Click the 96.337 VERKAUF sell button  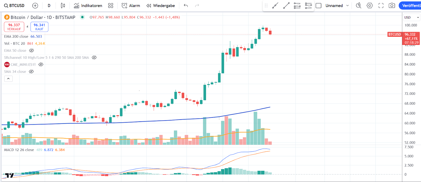point(14,27)
